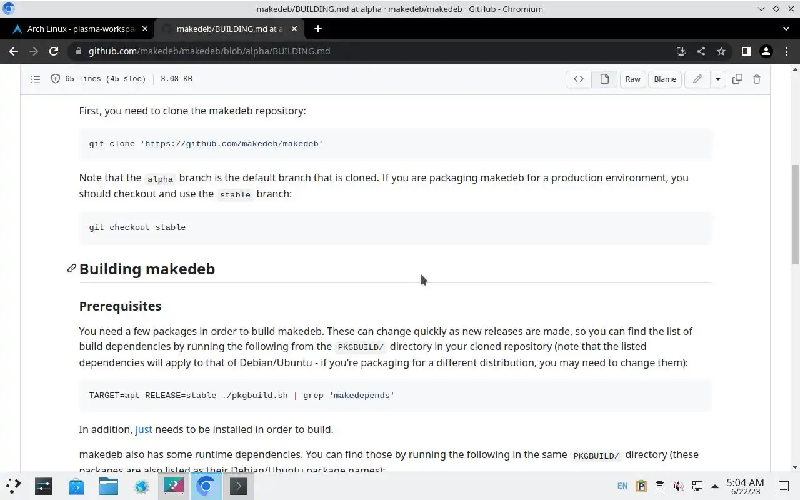Copy raw file contents icon
This screenshot has width=800, height=500.
[x=737, y=79]
